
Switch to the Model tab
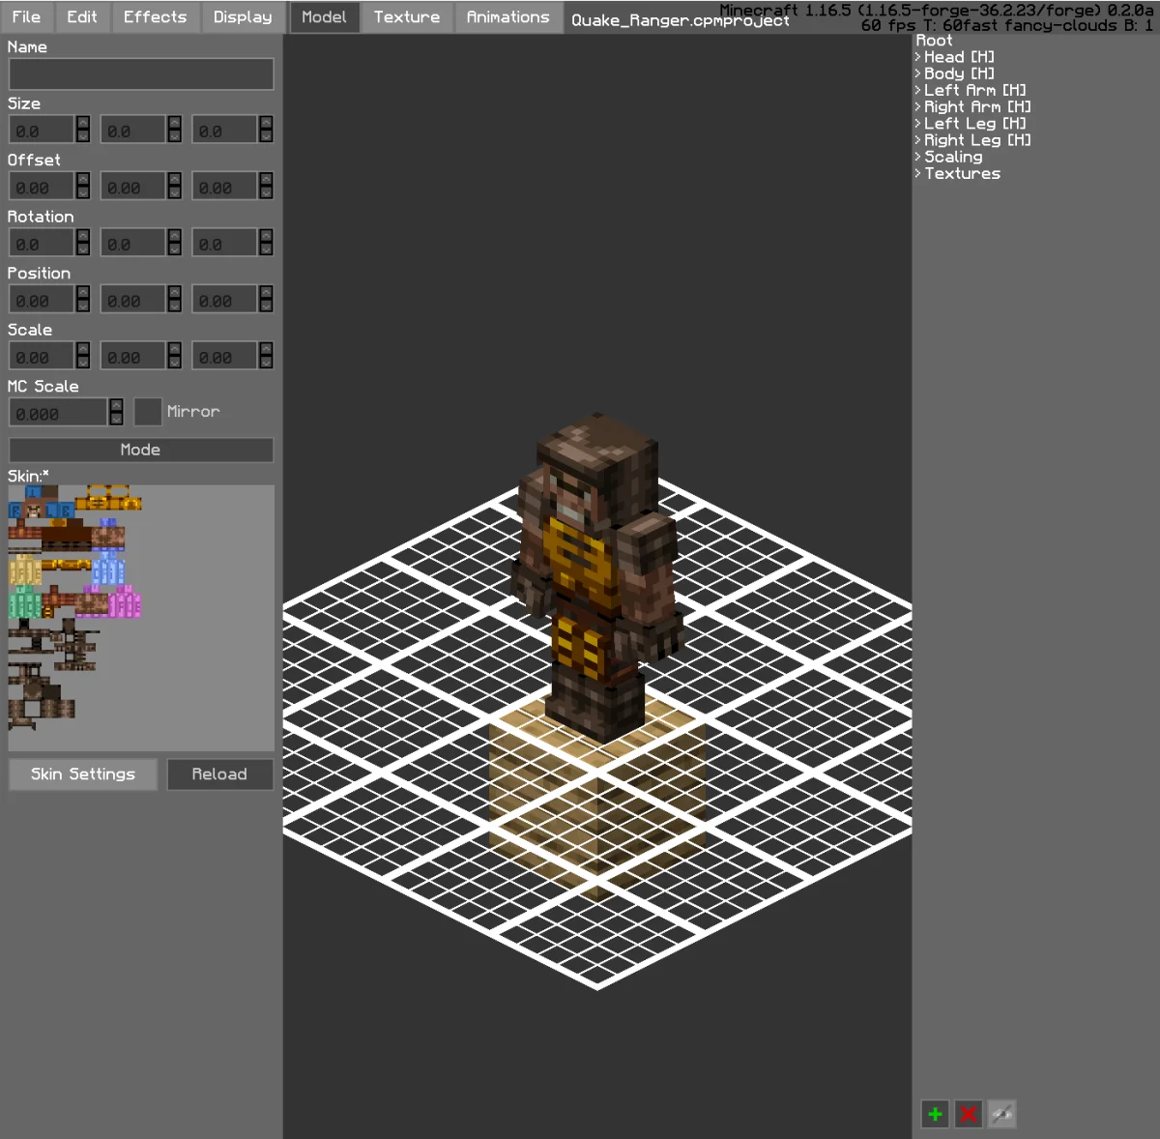click(324, 16)
